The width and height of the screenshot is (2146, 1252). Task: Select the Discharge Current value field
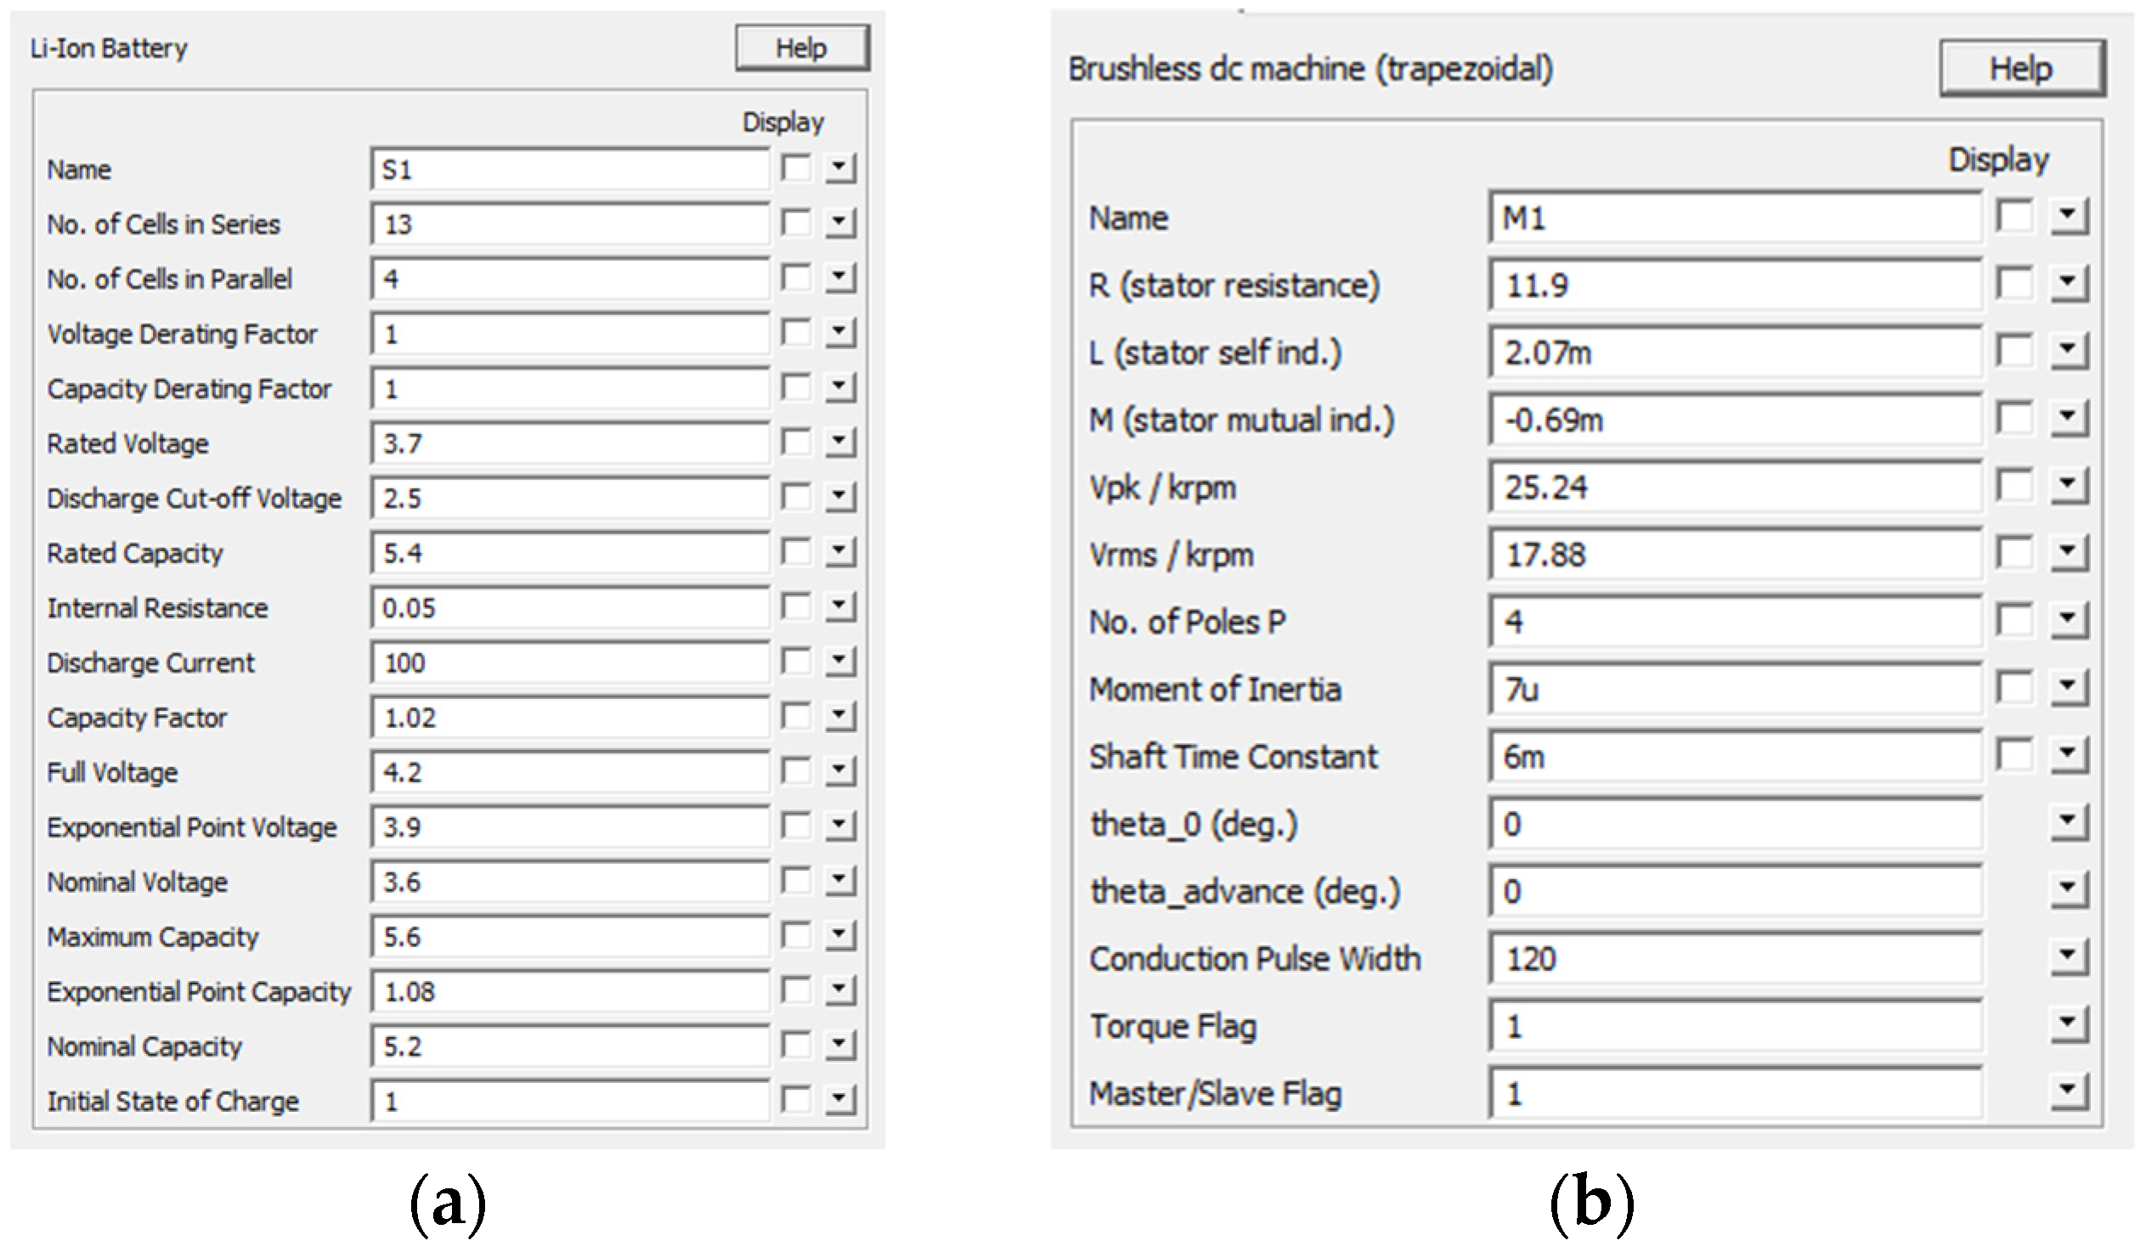click(x=569, y=663)
